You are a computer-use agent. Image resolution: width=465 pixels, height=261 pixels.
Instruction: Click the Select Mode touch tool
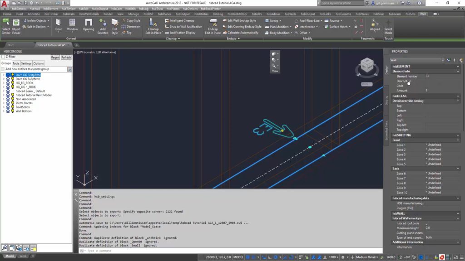point(388,26)
